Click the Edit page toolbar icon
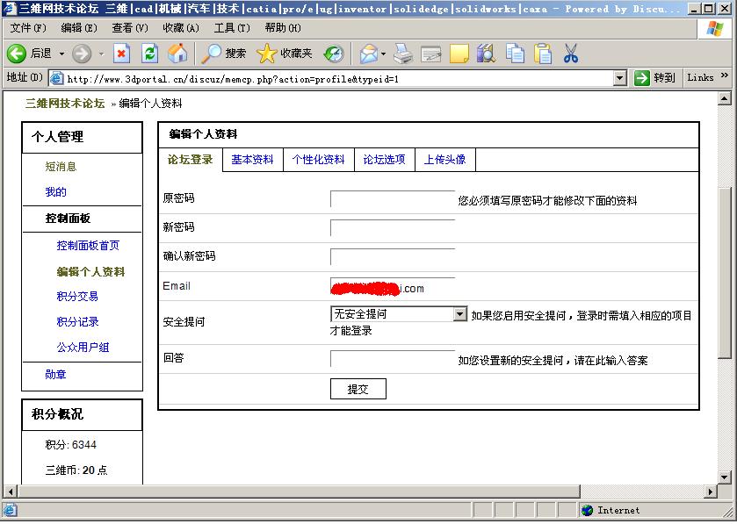This screenshot has width=737, height=524. (x=431, y=54)
